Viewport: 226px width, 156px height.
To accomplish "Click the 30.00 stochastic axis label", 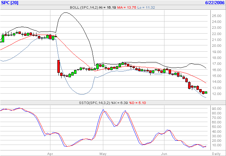I will 217,136.
